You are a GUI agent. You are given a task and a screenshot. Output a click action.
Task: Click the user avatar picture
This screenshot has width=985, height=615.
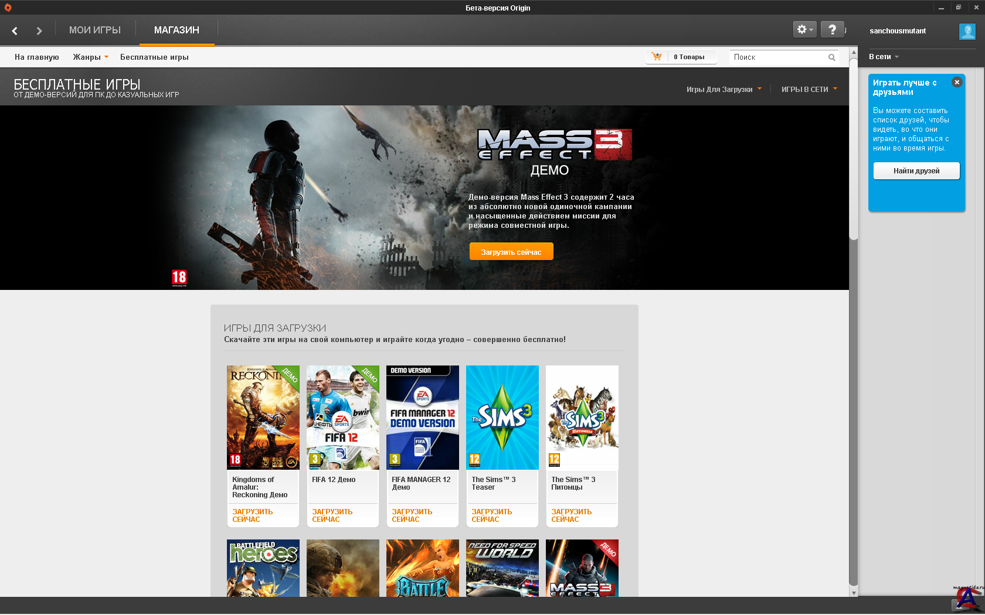[x=967, y=31]
